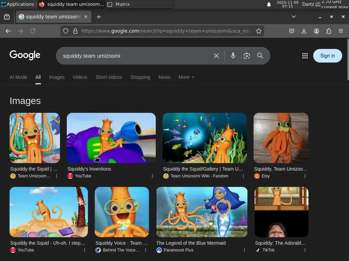The height and width of the screenshot is (261, 349).
Task: Click the Dartz user label in the panel
Action: click(308, 4)
